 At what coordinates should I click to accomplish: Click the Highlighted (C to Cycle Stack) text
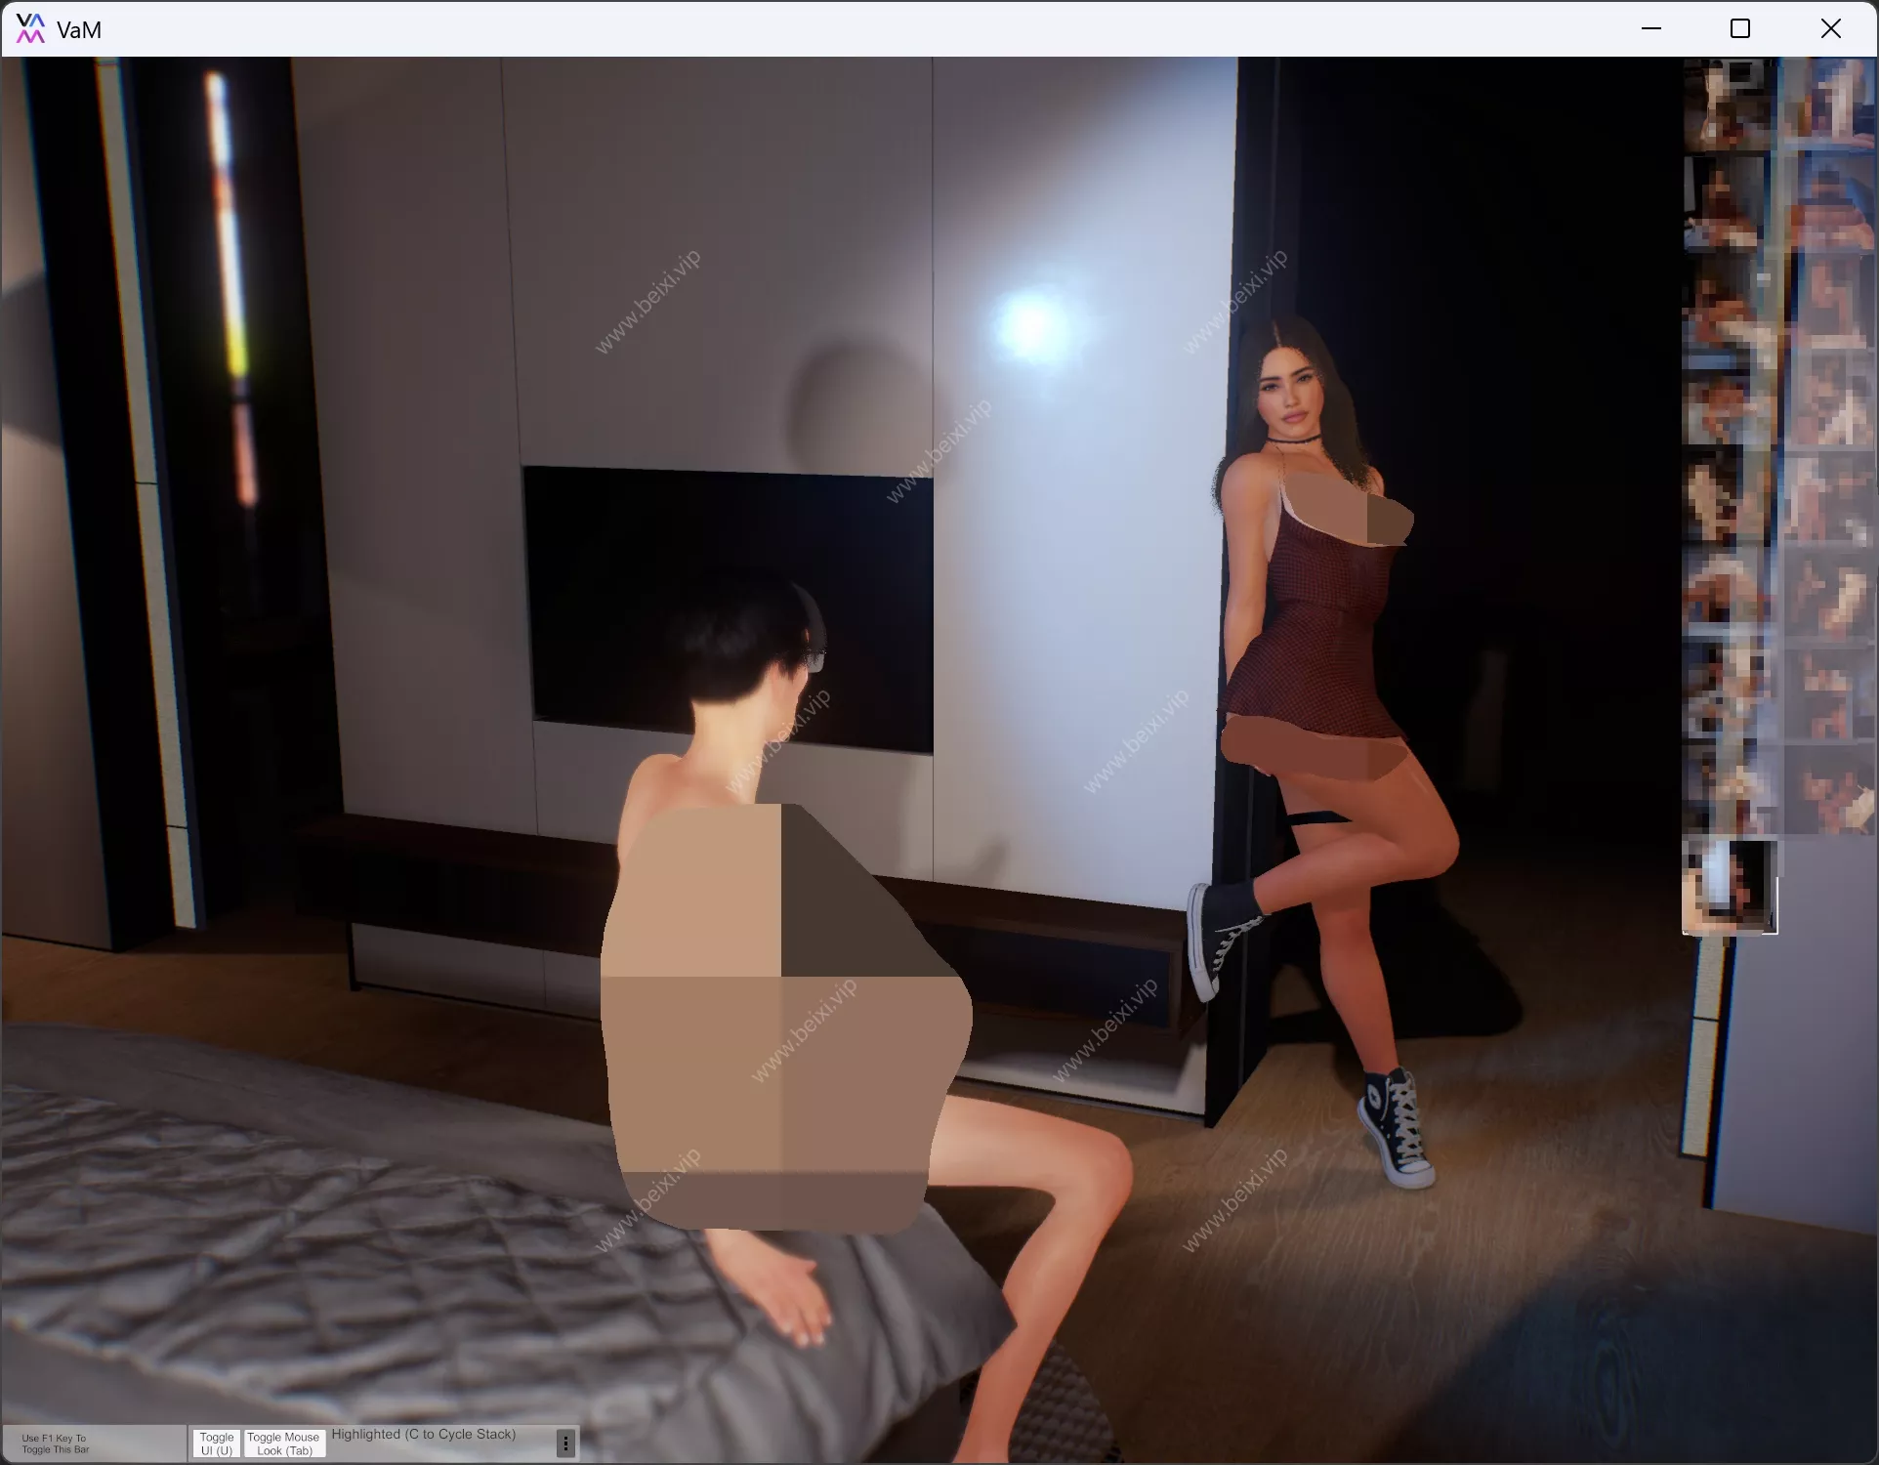423,1434
